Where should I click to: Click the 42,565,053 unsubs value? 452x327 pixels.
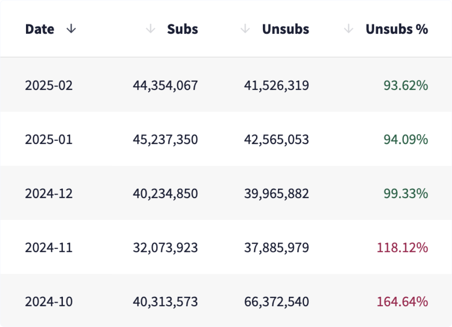tap(276, 140)
